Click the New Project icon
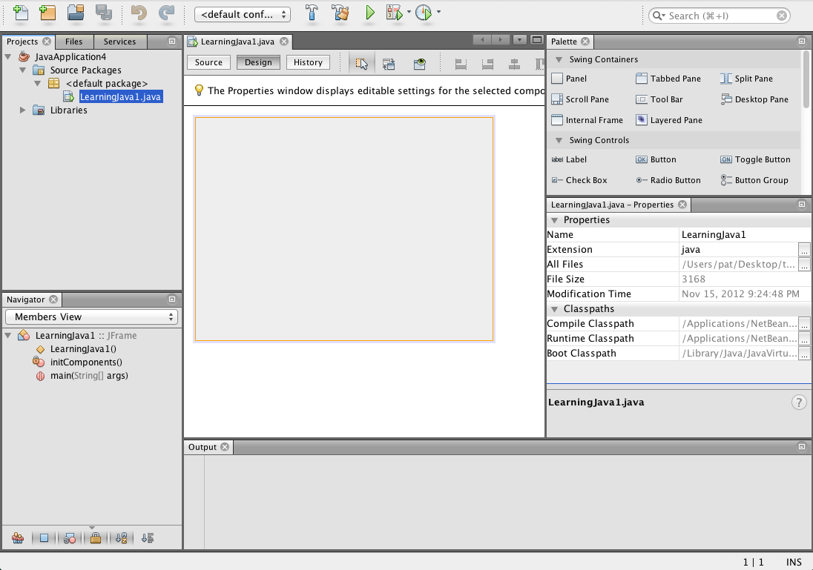The width and height of the screenshot is (813, 570). pyautogui.click(x=47, y=13)
